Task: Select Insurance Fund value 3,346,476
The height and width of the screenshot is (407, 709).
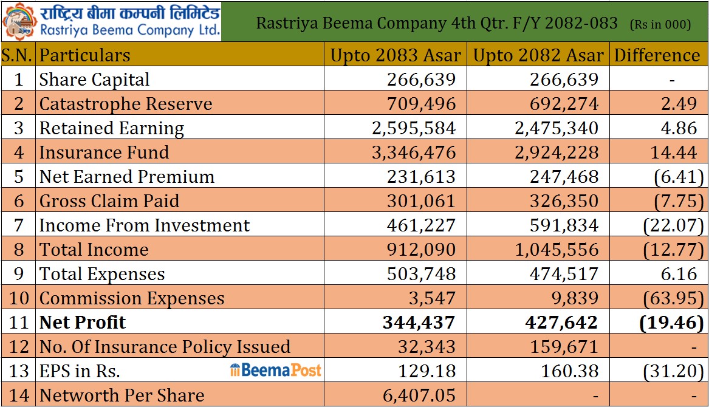Action: click(414, 152)
